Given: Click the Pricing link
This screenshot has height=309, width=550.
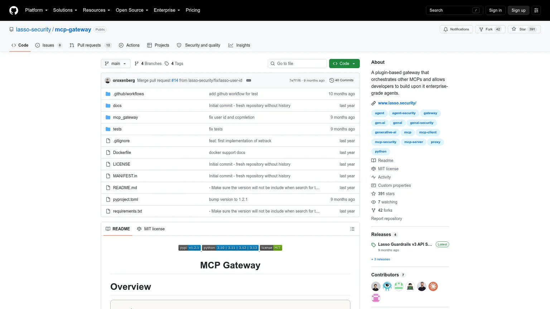Looking at the screenshot, I should click(x=193, y=10).
